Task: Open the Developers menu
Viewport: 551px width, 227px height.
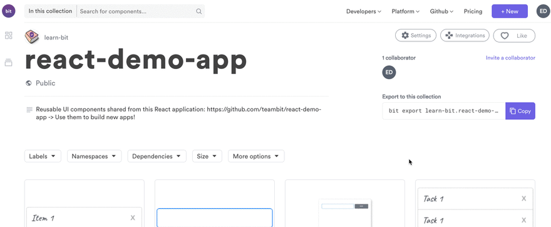Action: coord(364,11)
